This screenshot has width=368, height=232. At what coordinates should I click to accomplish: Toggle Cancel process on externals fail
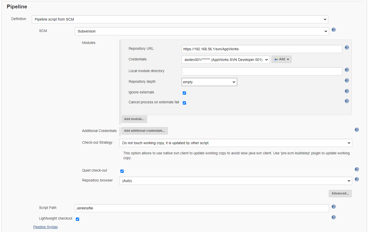[184, 103]
